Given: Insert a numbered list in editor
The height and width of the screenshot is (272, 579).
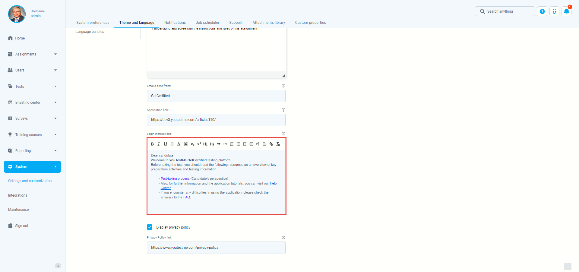Looking at the screenshot, I should [232, 144].
